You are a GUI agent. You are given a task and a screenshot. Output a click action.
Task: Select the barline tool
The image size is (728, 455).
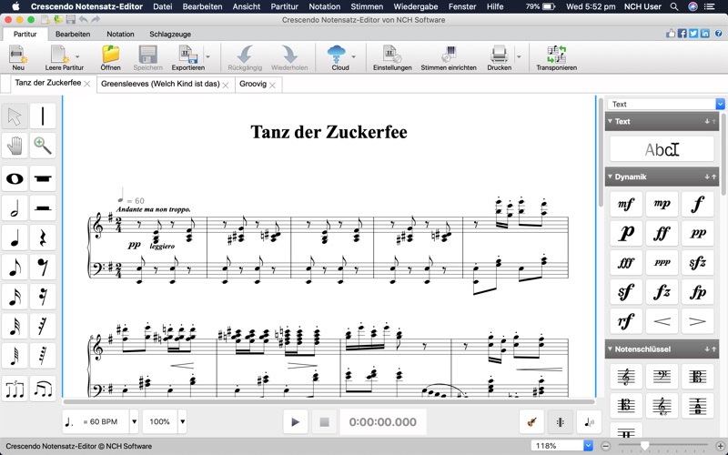tap(43, 116)
